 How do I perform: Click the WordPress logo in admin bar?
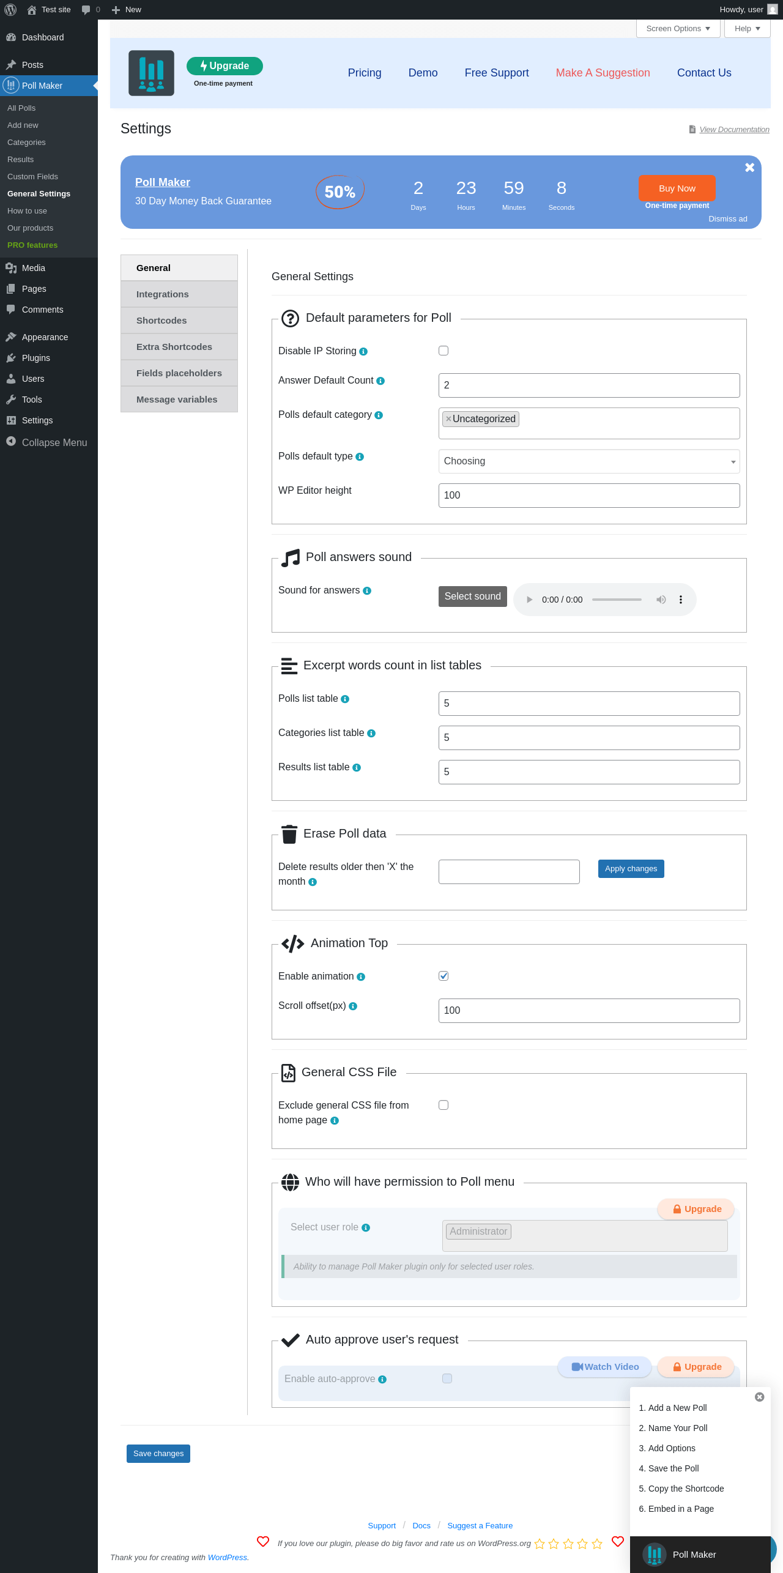coord(10,10)
